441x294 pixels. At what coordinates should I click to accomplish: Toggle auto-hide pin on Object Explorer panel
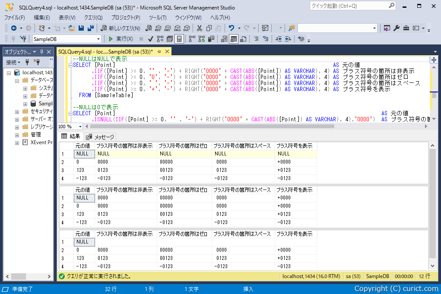[x=41, y=52]
